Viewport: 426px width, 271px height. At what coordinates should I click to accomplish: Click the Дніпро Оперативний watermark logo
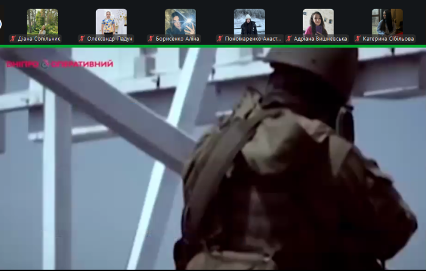58,64
